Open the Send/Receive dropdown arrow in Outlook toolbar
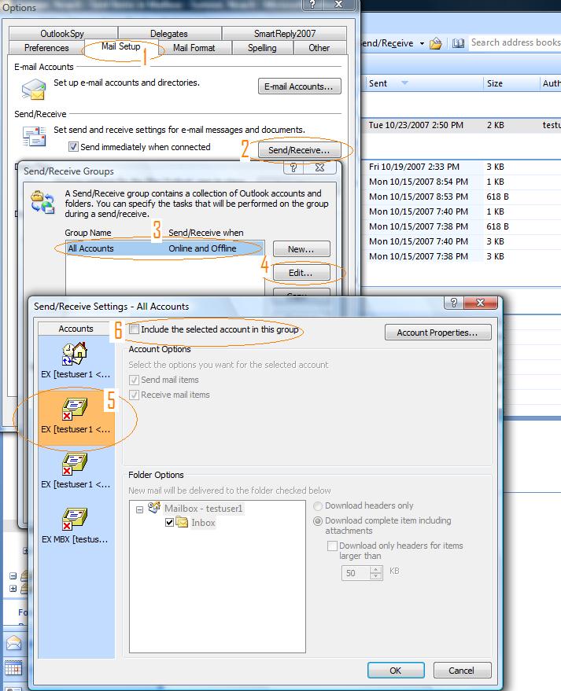This screenshot has width=561, height=691. click(422, 43)
